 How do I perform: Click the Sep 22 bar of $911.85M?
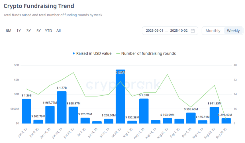pos(214,115)
